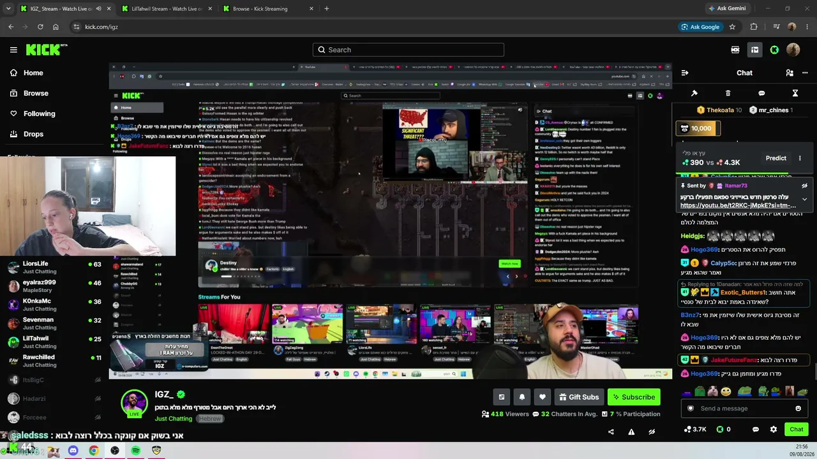Screen dimensions: 817x459
Task: Click the chat trash can icon
Action: 728,93
